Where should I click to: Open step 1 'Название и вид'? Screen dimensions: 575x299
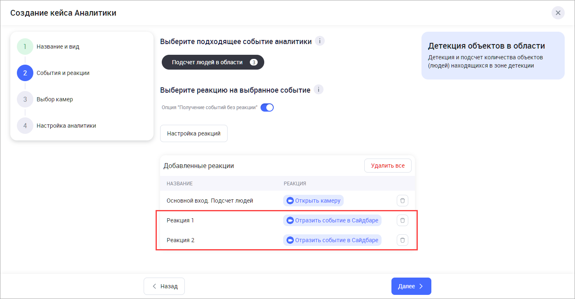click(58, 47)
